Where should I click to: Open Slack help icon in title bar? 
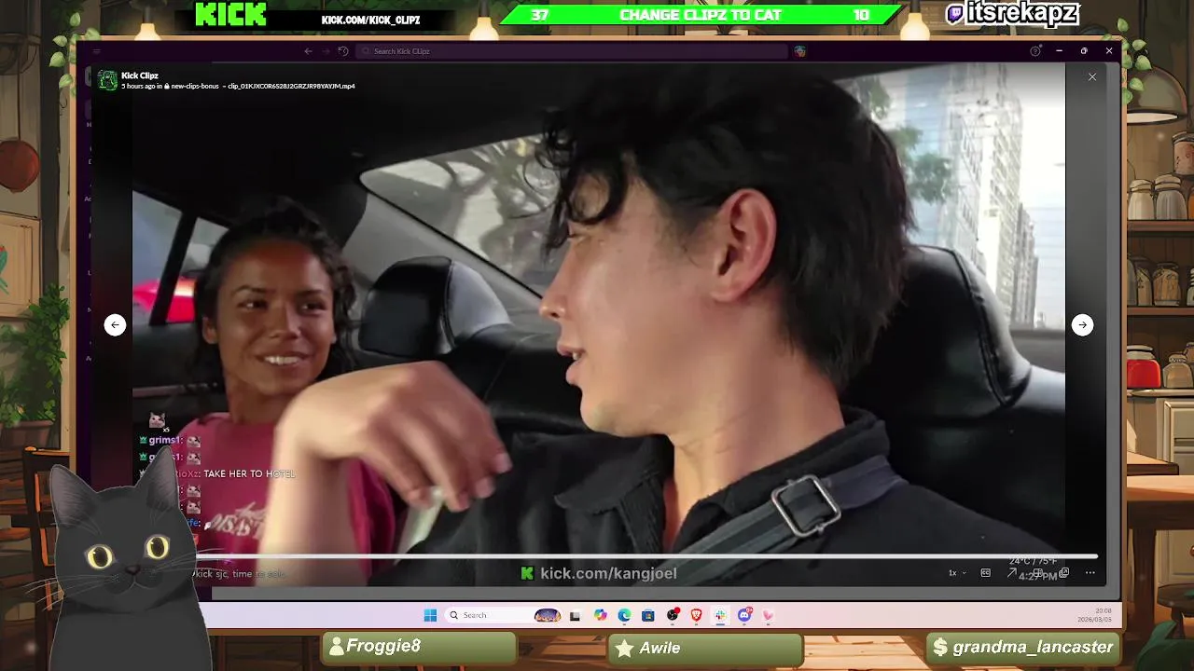pyautogui.click(x=1035, y=51)
